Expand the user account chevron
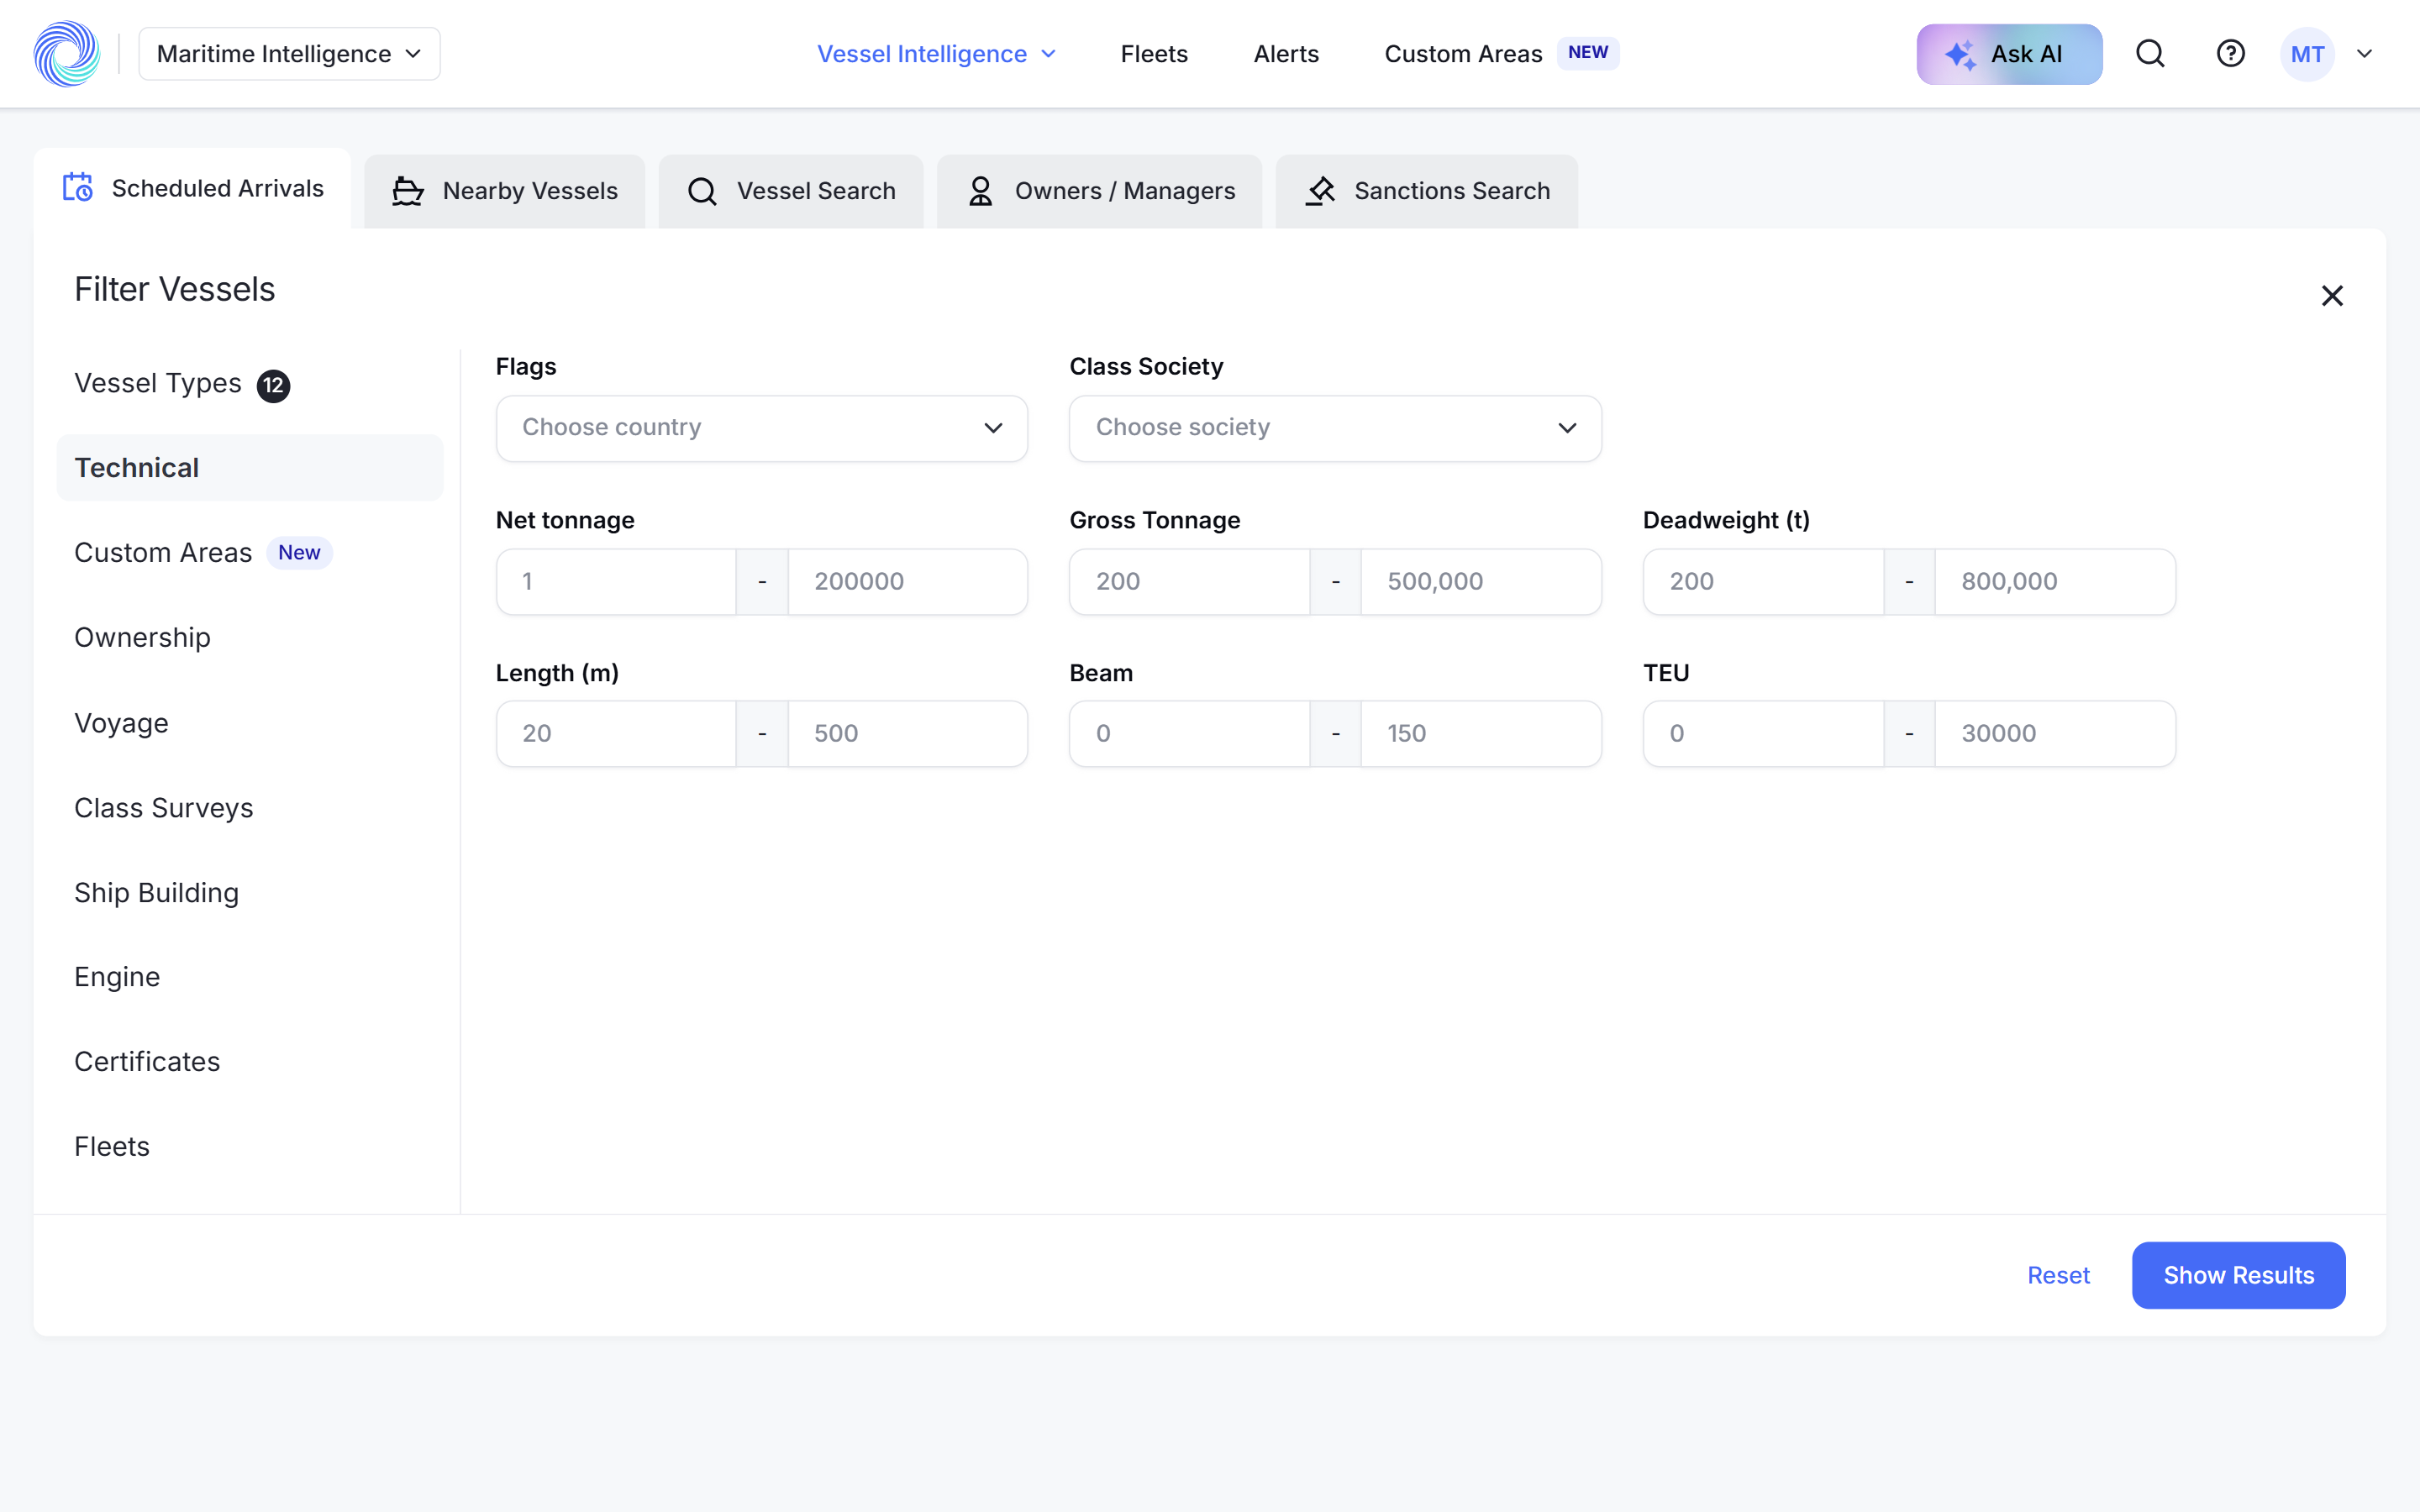This screenshot has height=1512, width=2420. tap(2364, 54)
